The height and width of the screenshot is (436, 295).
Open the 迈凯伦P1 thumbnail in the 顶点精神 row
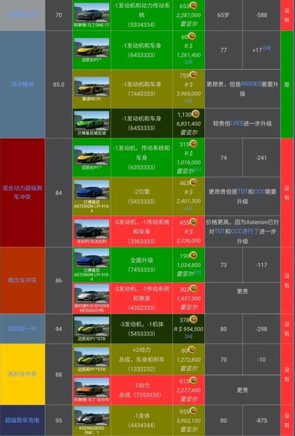92,47
